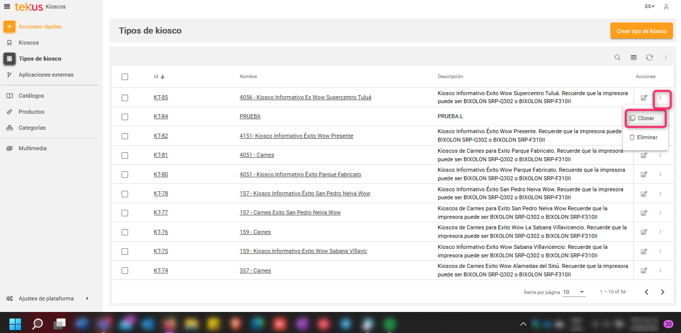Open the apps grid launcher icon

[7, 7]
